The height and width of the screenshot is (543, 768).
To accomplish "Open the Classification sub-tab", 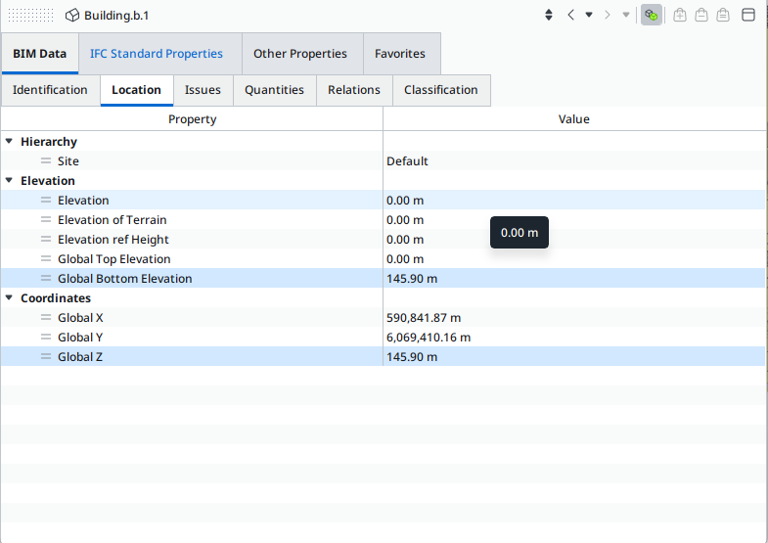I will point(441,90).
